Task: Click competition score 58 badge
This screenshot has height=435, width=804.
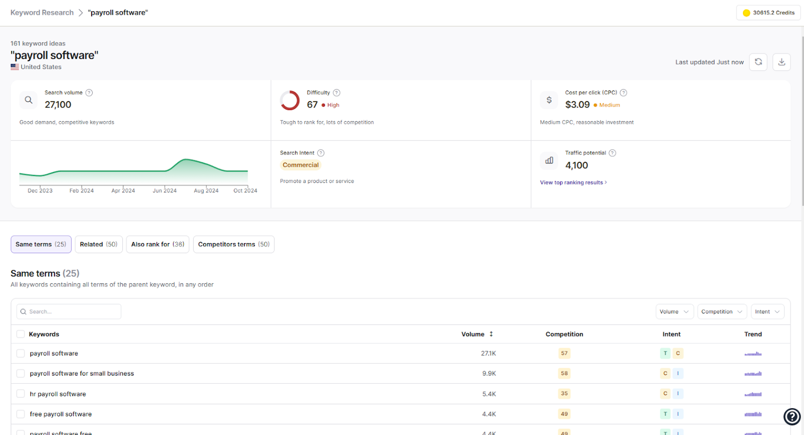Action: point(564,374)
